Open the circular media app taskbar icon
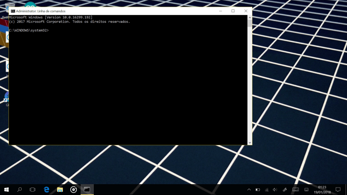 (x=74, y=189)
